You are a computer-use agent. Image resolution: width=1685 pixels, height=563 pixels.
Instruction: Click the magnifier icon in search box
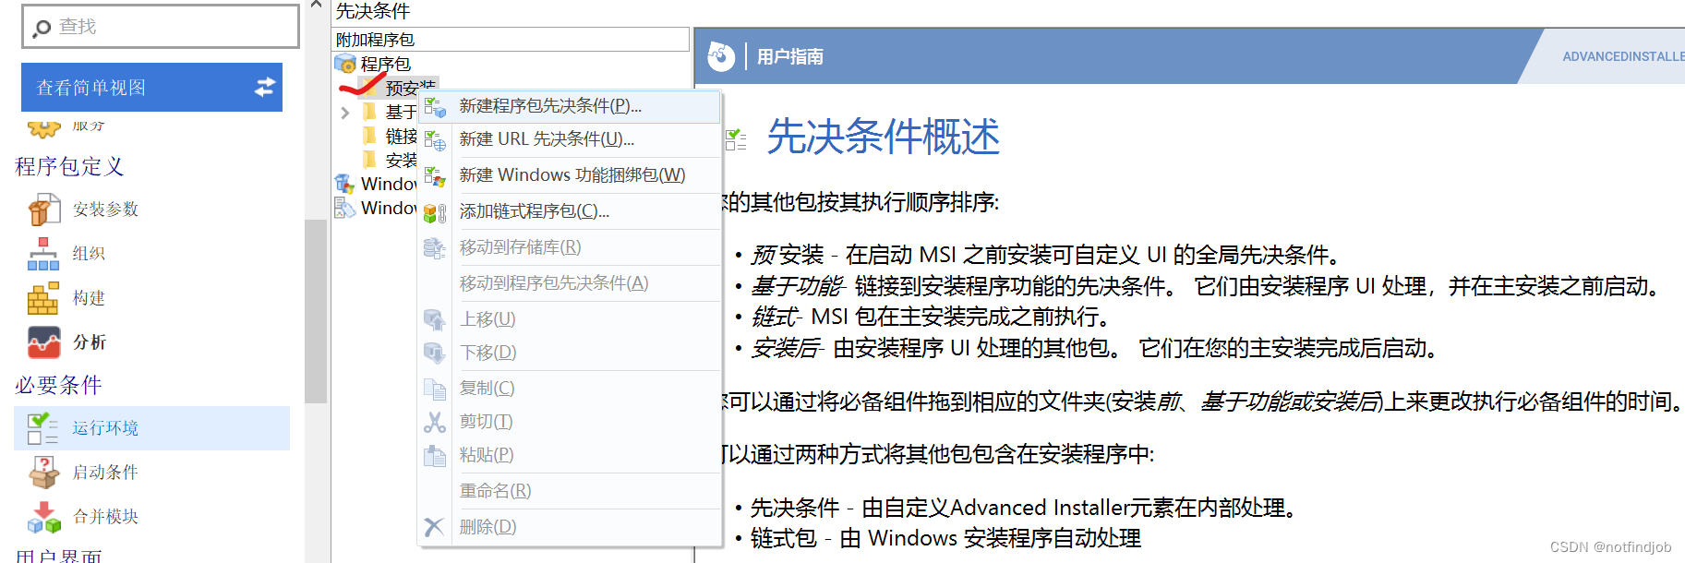42,29
